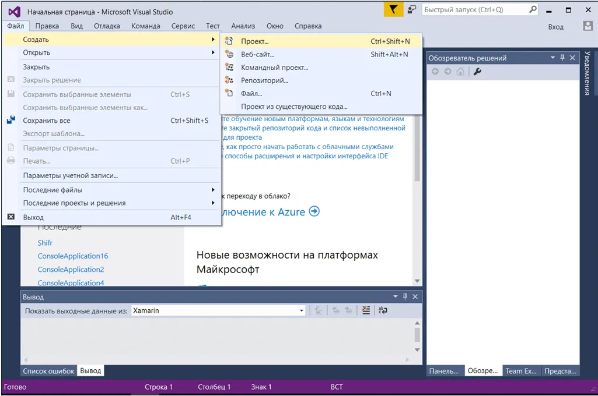The image size is (598, 396).
Task: Select Проект... in the Создать submenu
Action: pos(255,41)
